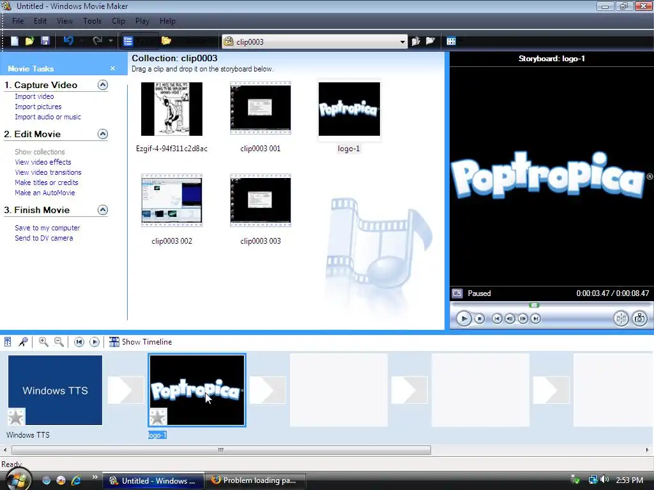The height and width of the screenshot is (490, 654).
Task: Open the Tools menu
Action: [x=92, y=21]
